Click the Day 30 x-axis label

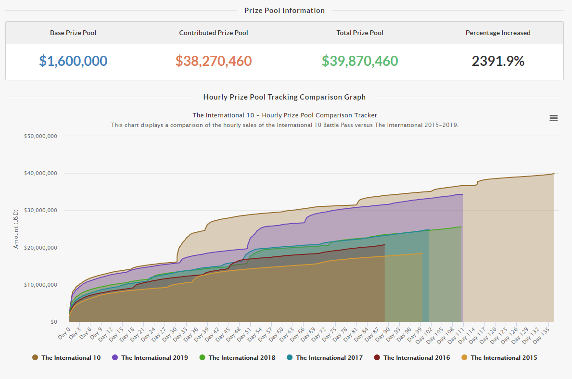169,334
